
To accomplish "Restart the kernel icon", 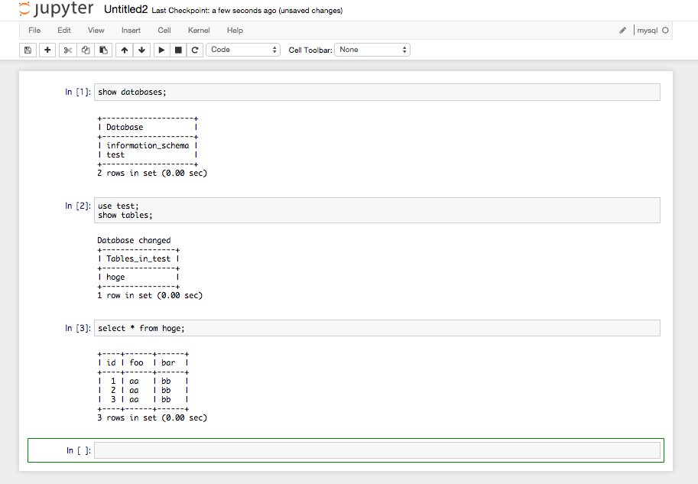I will click(x=195, y=50).
